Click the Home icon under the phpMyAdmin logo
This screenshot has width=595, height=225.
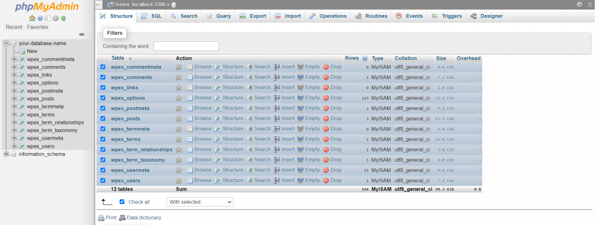pyautogui.click(x=32, y=18)
